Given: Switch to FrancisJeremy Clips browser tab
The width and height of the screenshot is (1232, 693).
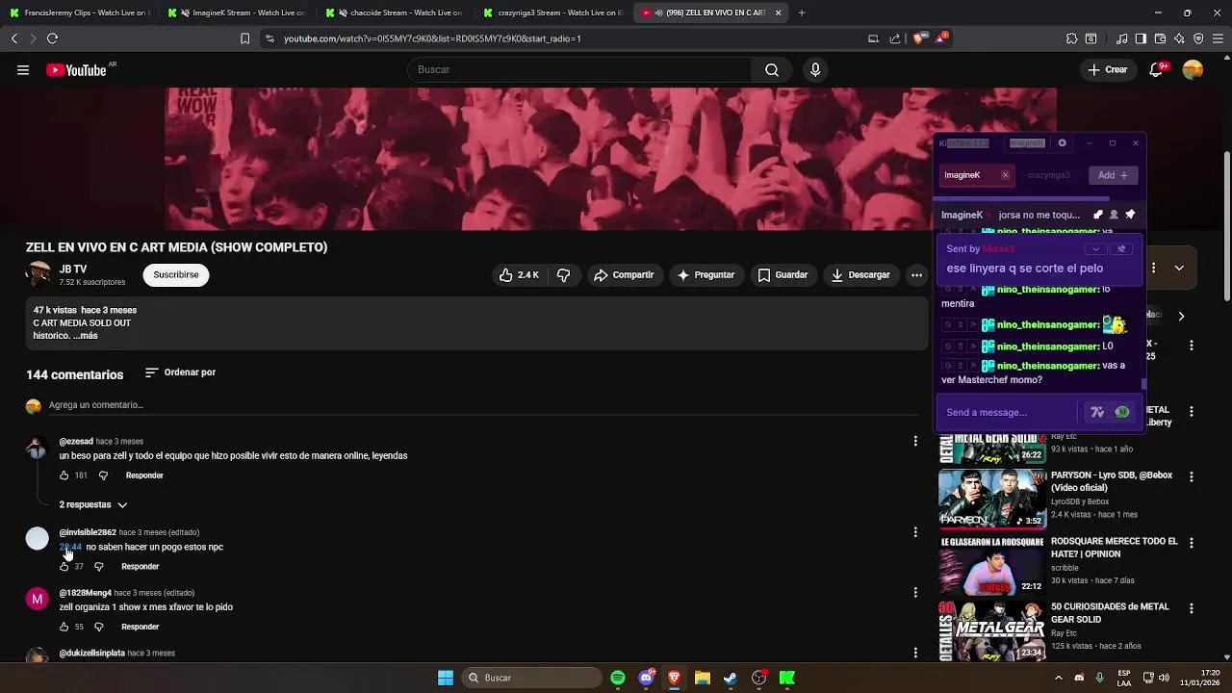Looking at the screenshot, I should (79, 13).
